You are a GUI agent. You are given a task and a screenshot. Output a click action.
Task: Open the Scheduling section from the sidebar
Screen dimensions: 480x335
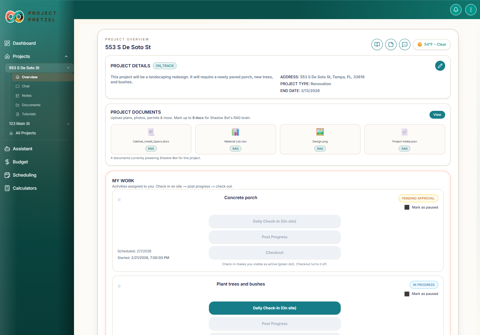24,175
